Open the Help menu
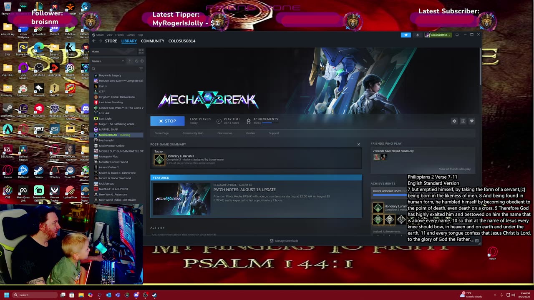This screenshot has width=534, height=300. click(140, 35)
